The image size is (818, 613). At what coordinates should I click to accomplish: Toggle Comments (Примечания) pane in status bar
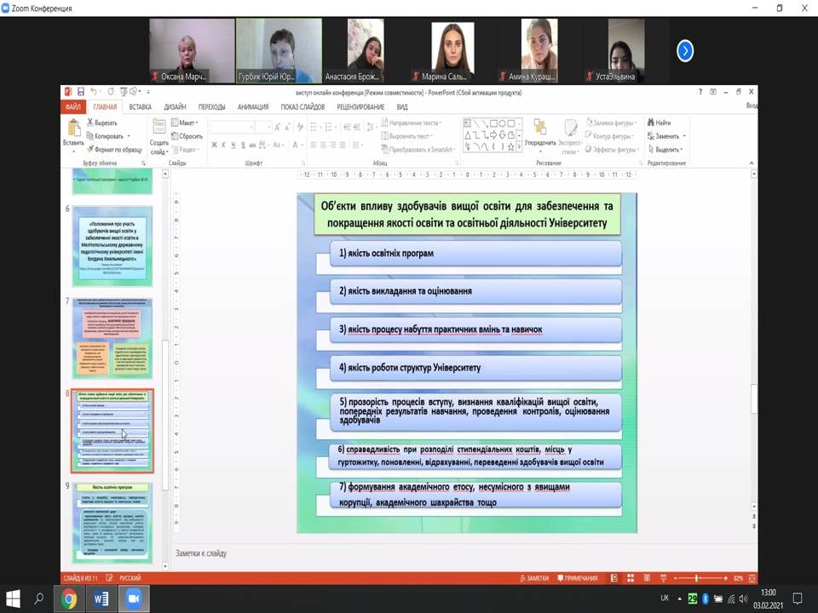pos(578,578)
